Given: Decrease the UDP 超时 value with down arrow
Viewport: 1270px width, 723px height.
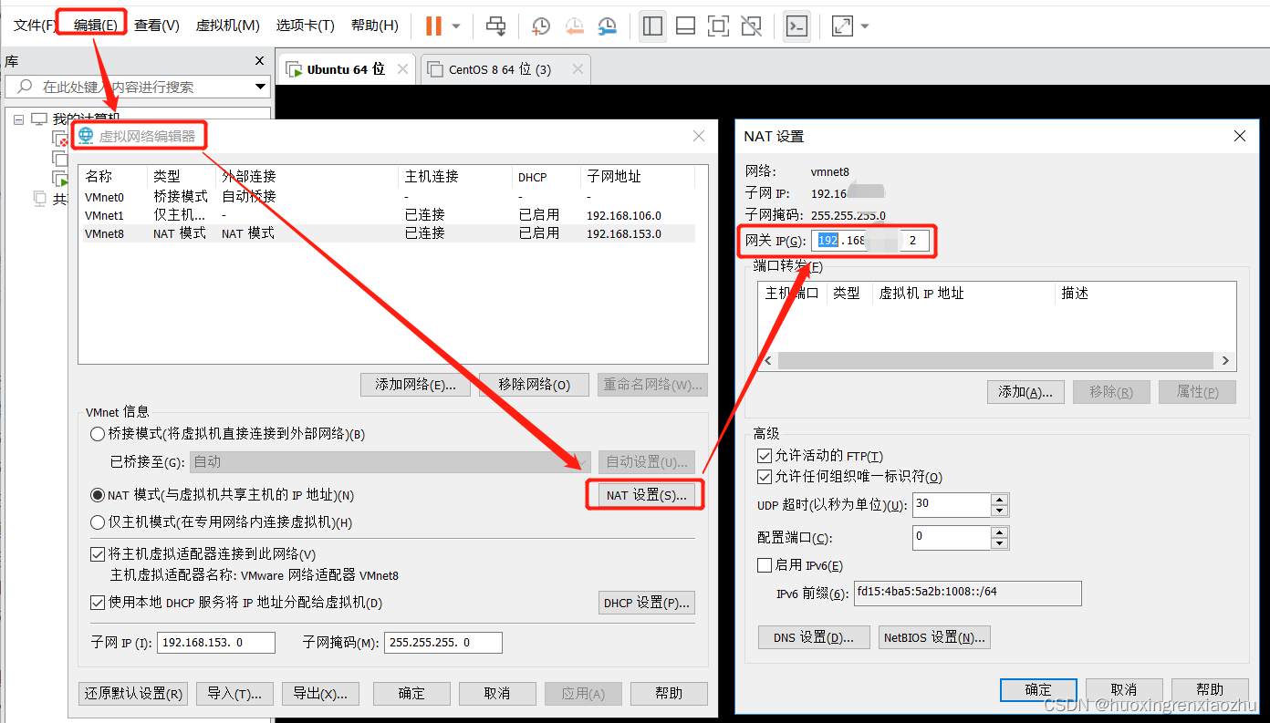Looking at the screenshot, I should [1000, 511].
